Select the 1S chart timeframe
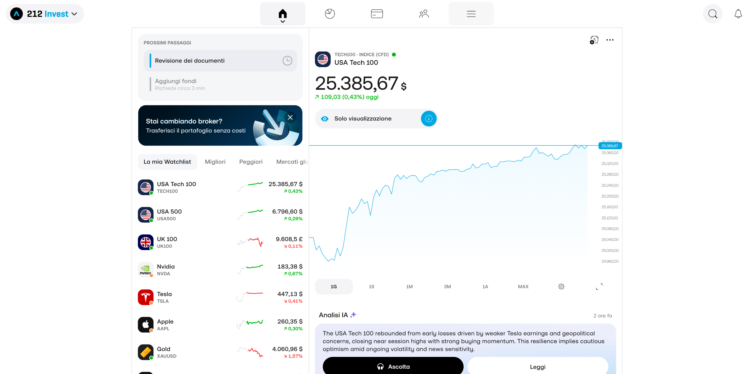 (371, 287)
